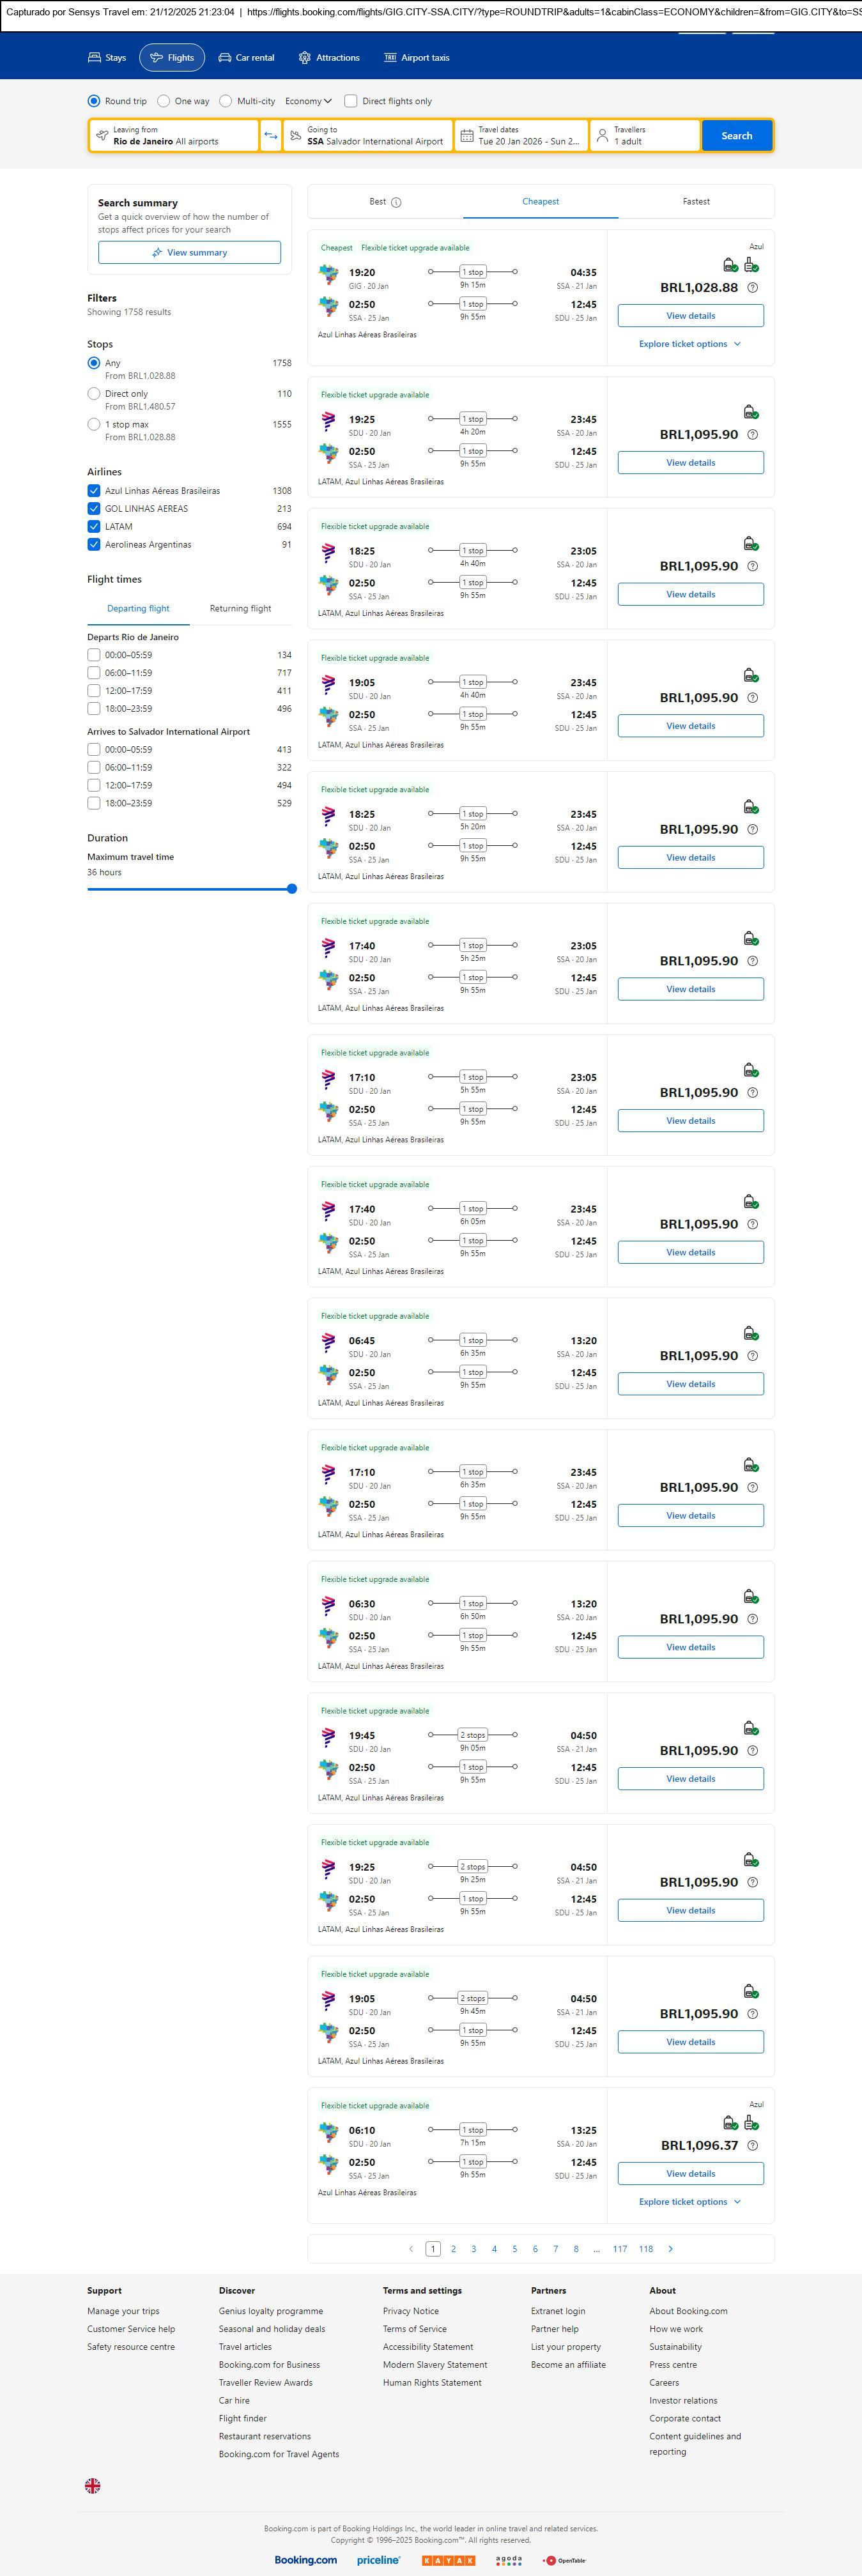
Task: Click the Maximum travel time slider handle
Action: [x=292, y=889]
